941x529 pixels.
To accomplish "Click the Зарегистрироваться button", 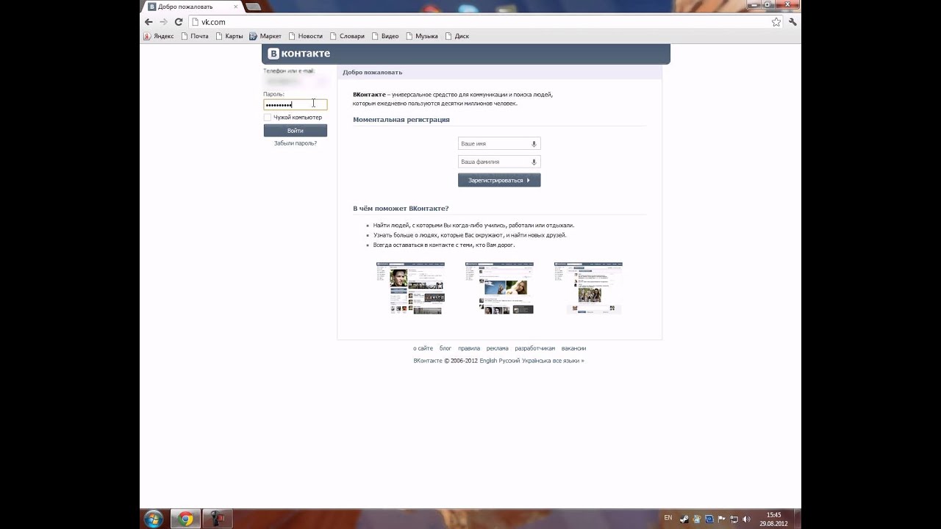I will click(x=499, y=180).
